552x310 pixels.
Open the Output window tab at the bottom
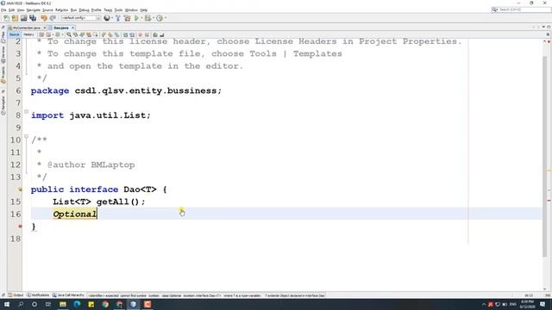point(16,295)
